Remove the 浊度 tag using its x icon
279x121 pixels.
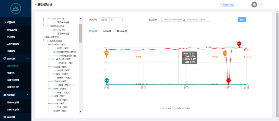coord(106,20)
